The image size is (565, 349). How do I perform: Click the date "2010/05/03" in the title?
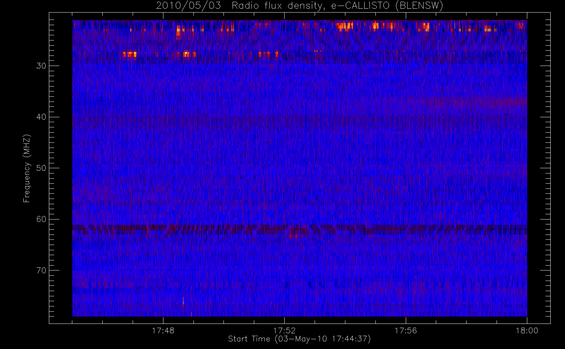coord(189,6)
